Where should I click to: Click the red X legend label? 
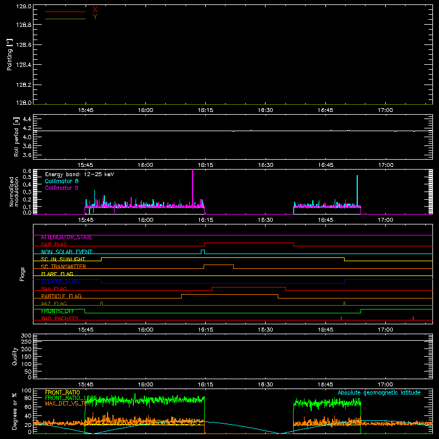[95, 10]
